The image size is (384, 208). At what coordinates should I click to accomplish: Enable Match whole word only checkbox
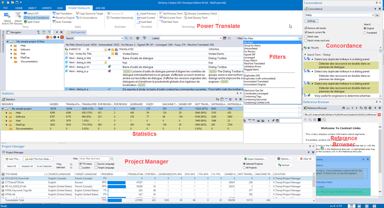306,41
